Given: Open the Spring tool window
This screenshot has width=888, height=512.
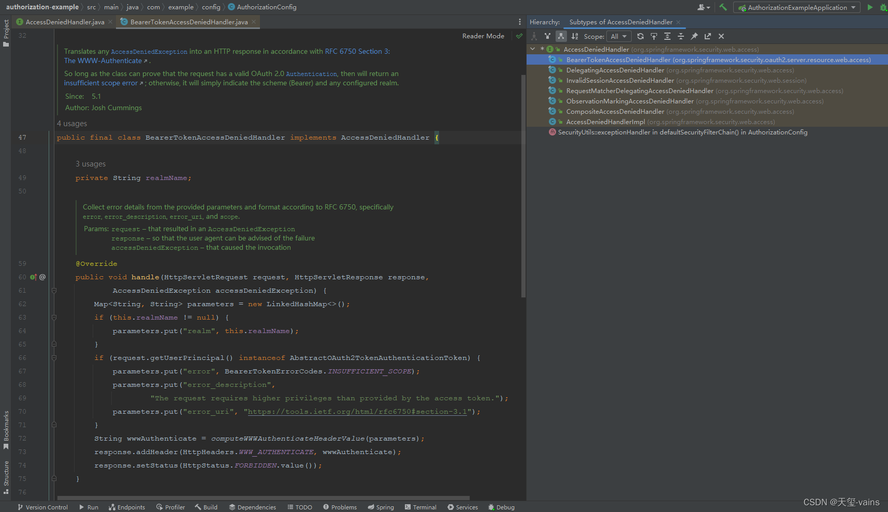Looking at the screenshot, I should coord(381,507).
